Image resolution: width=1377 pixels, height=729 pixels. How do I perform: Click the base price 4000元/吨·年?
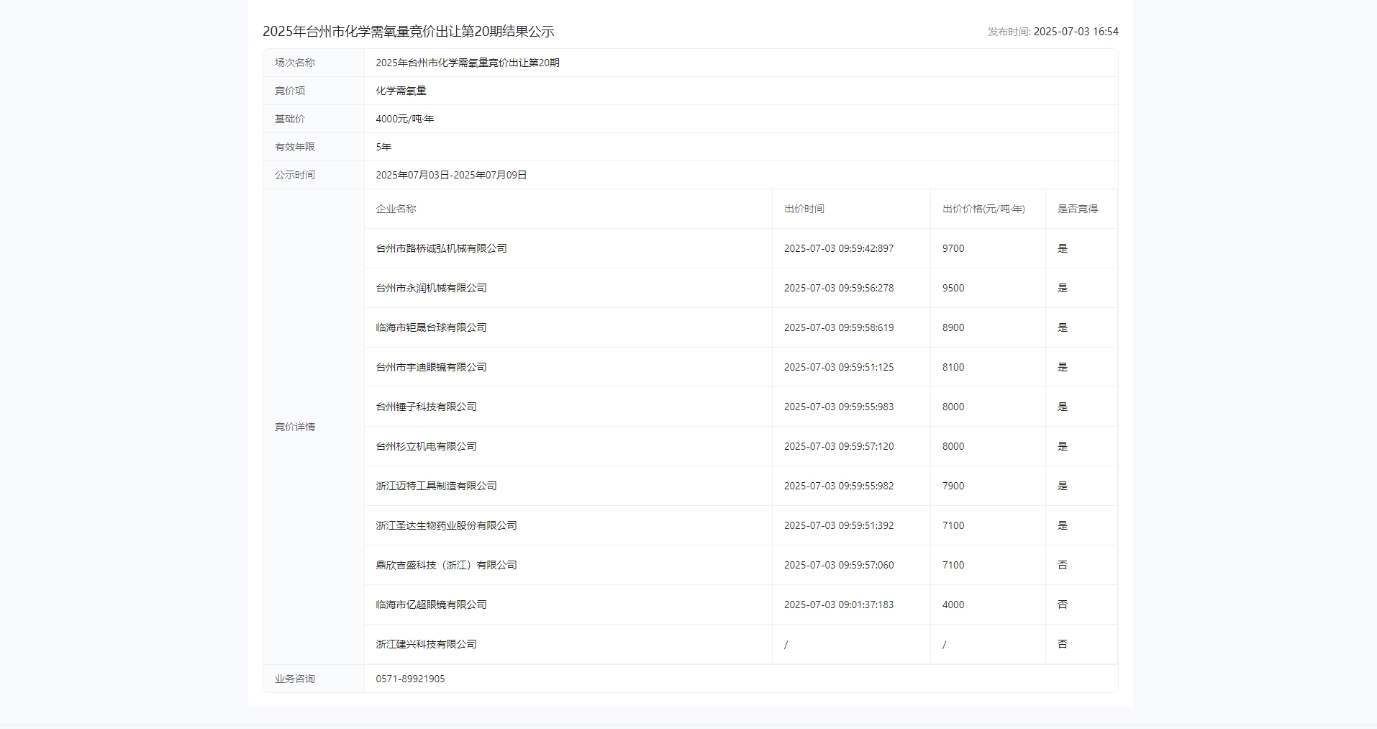[405, 119]
